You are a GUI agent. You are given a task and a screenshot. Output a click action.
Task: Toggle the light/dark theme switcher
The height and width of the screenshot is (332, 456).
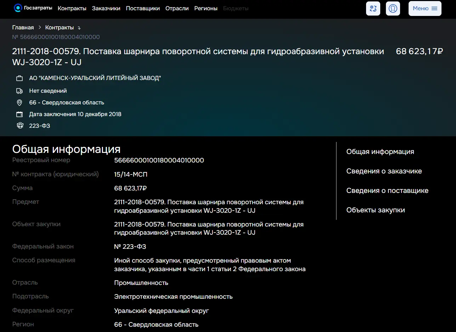coord(373,8)
